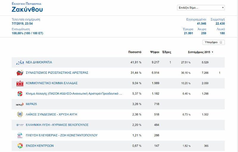Open ΚΟΜΜΟΥΝΙΣΤΙΚΟ ΚΟΜΜΑ ΕΛΛΑΔΑΣ link

tap(51, 83)
